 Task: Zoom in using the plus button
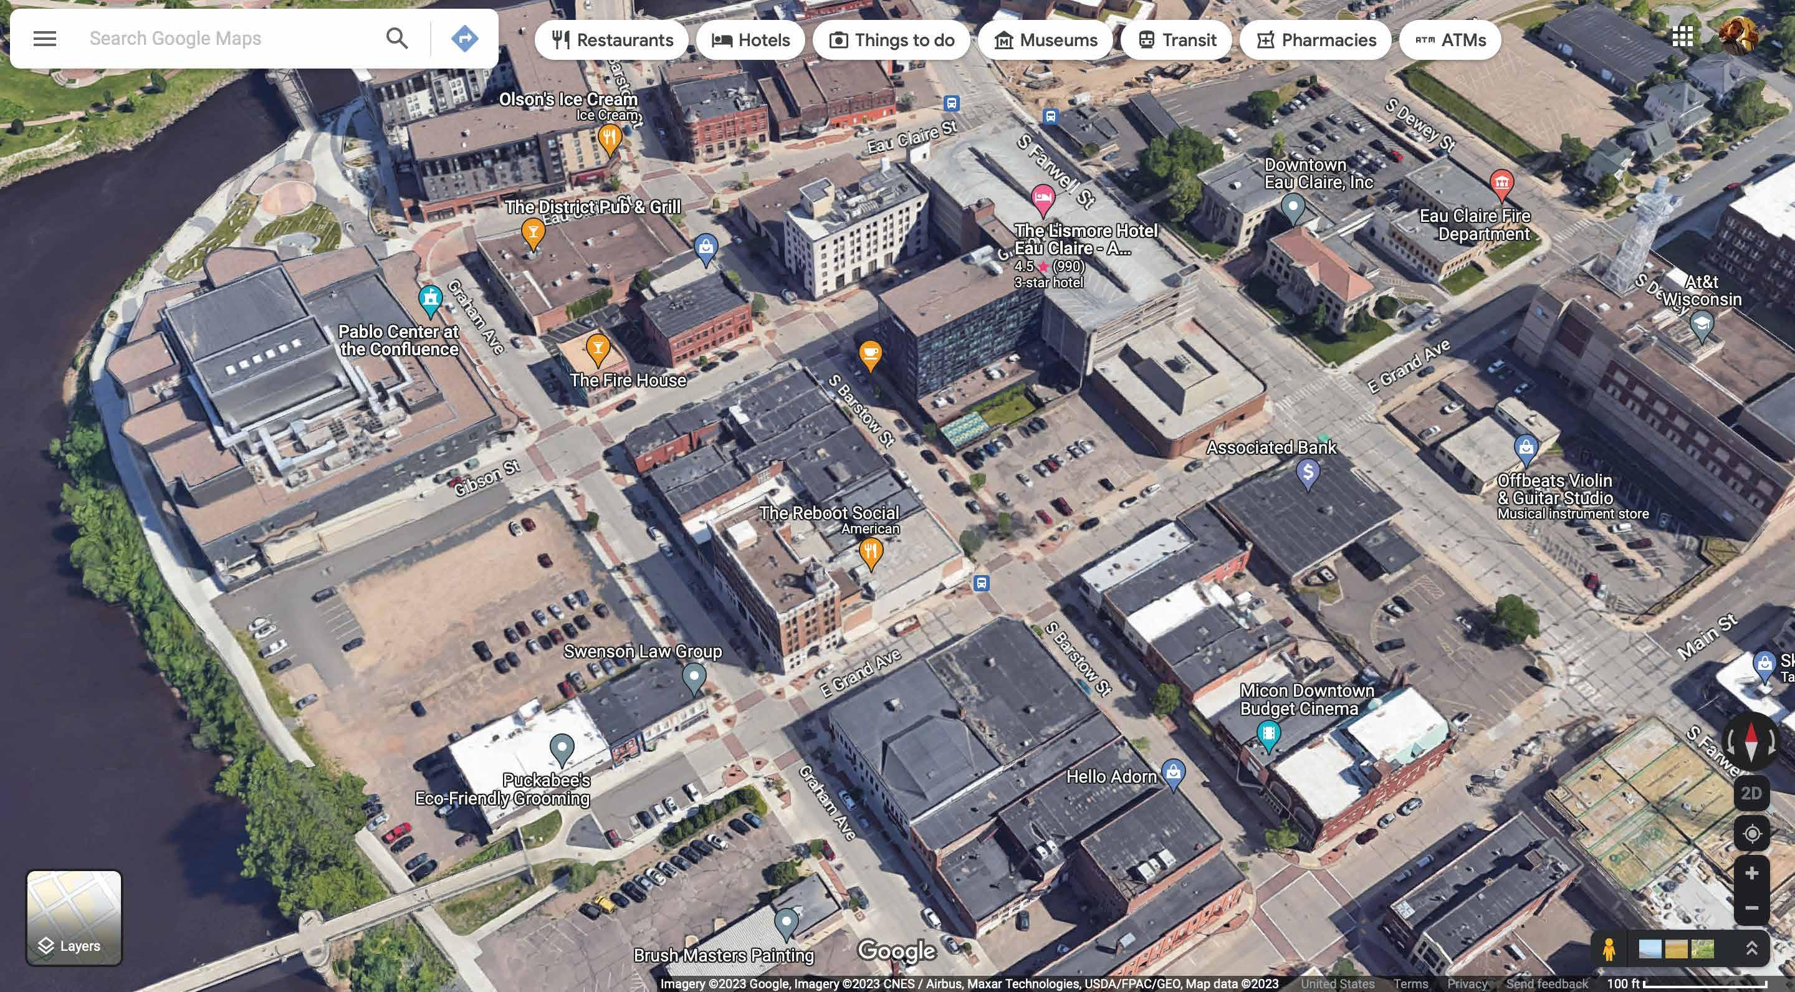coord(1751,874)
